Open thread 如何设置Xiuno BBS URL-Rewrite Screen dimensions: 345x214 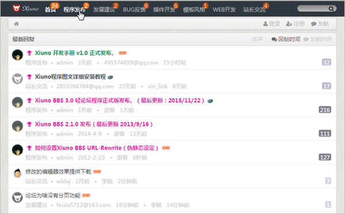pyautogui.click(x=97, y=148)
